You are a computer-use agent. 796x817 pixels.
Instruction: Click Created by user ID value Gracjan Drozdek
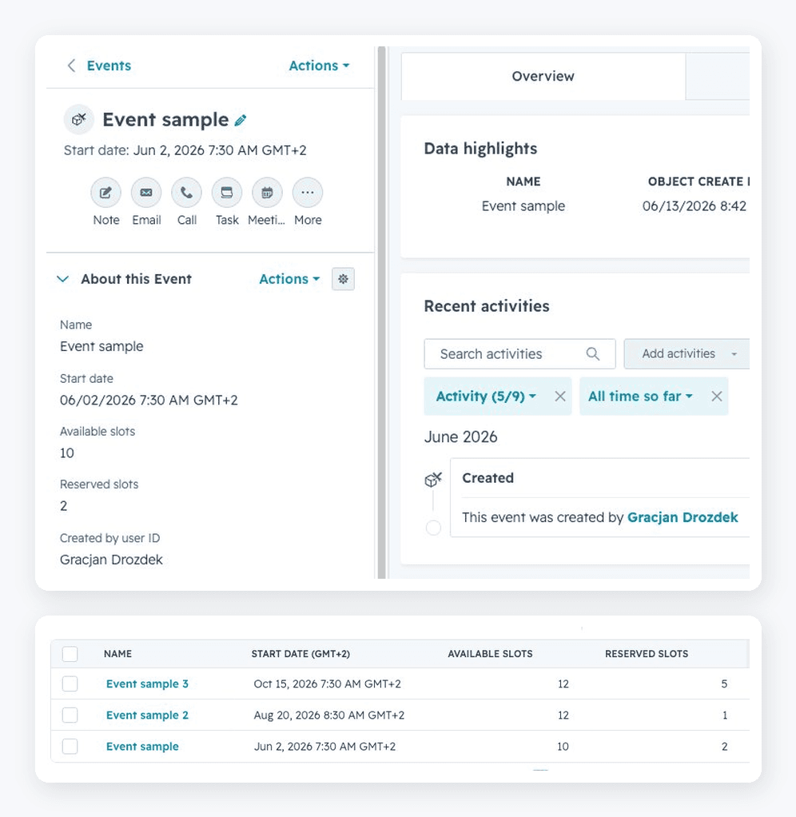tap(111, 560)
